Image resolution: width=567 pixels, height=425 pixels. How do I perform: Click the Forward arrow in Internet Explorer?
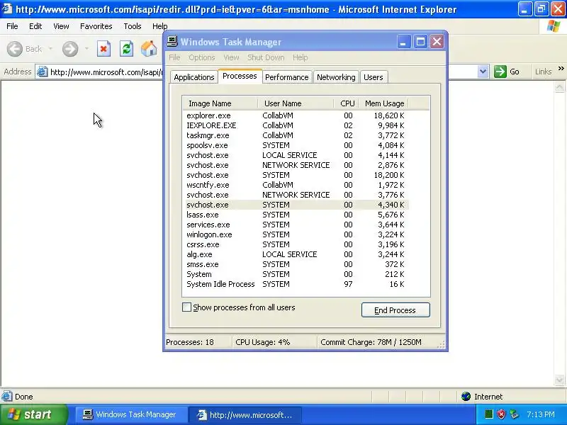70,49
